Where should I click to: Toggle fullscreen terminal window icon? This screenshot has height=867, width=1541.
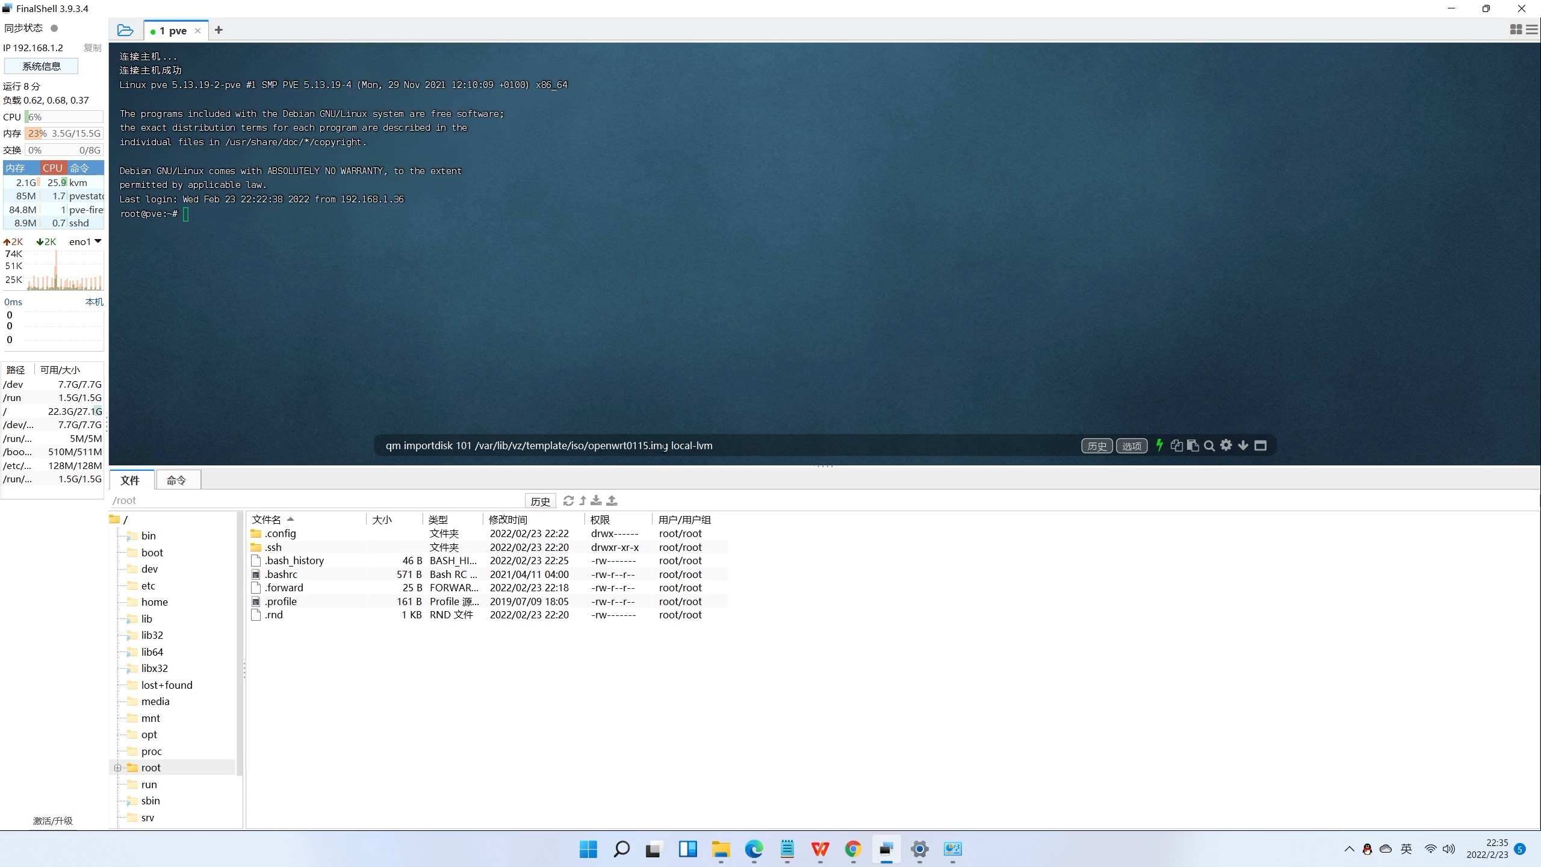(x=1260, y=446)
